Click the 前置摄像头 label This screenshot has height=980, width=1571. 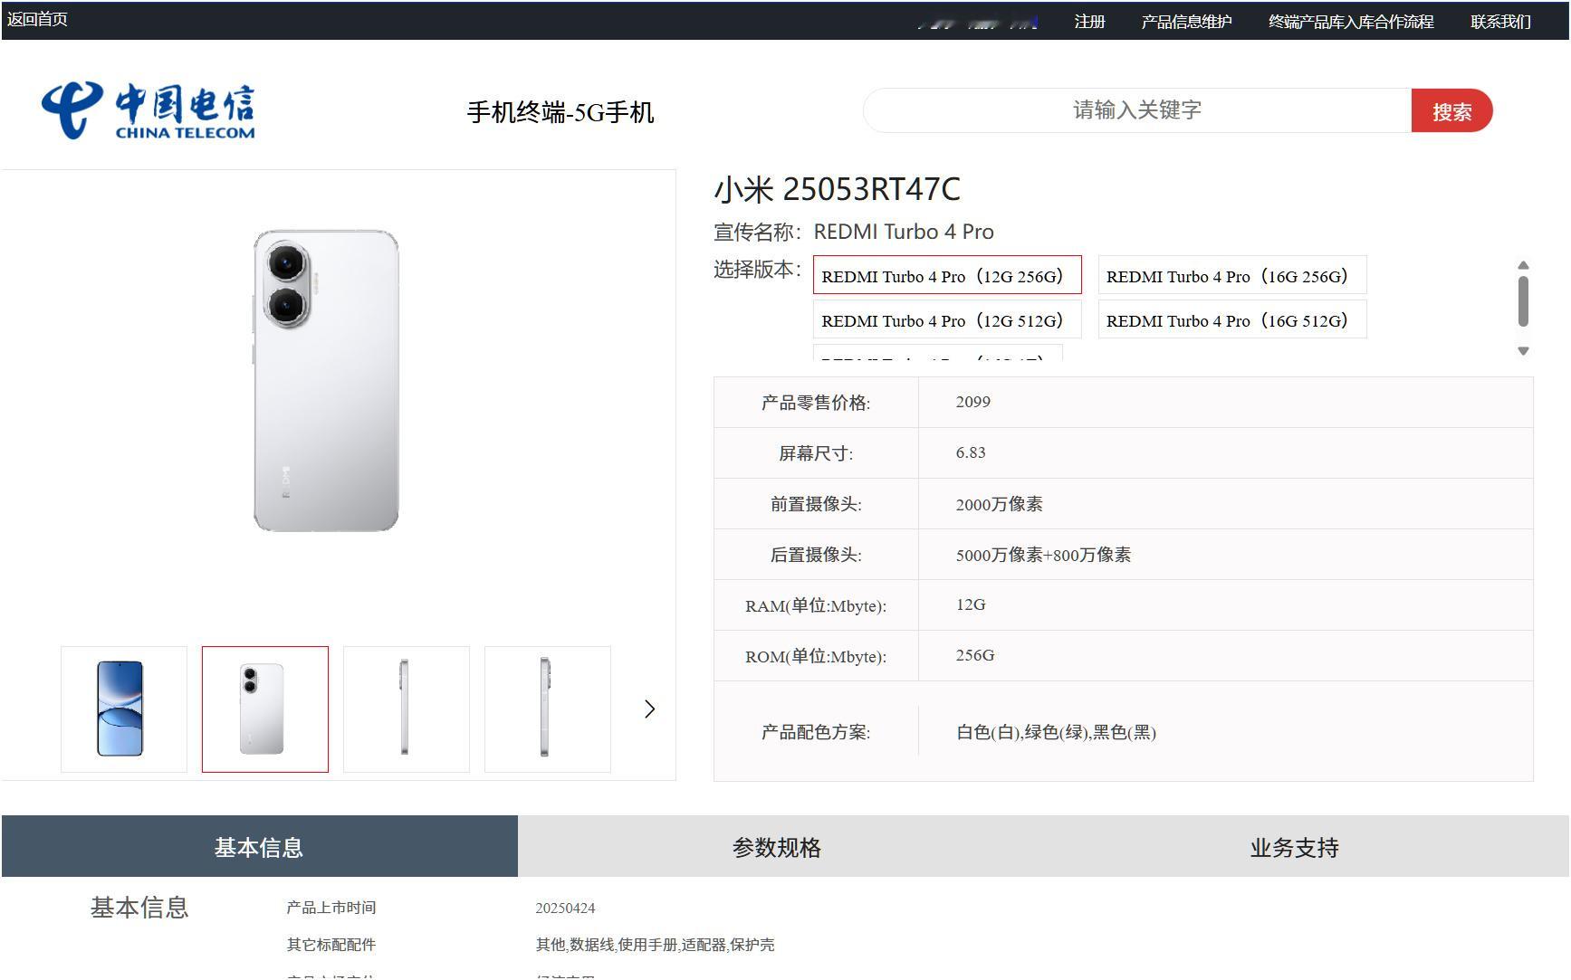pos(816,504)
